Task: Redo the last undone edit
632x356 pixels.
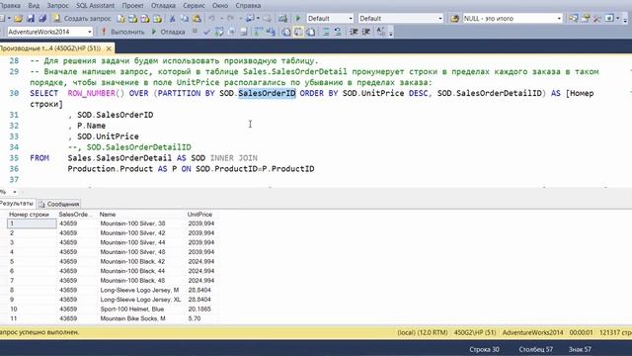Action: click(x=230, y=19)
